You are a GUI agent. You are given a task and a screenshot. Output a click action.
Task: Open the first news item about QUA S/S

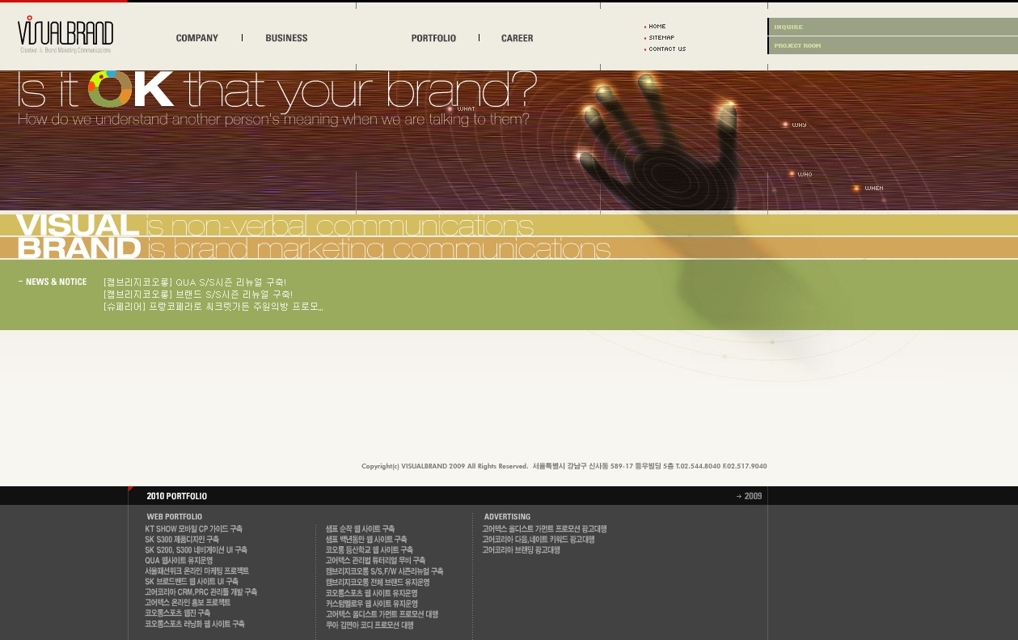(x=195, y=282)
